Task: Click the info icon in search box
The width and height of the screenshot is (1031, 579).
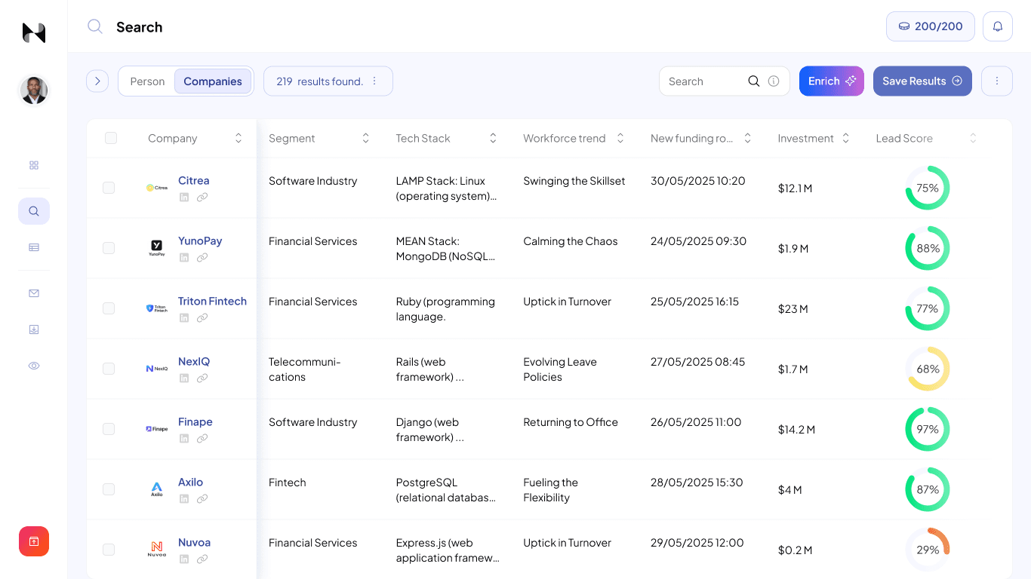Action: (x=774, y=81)
